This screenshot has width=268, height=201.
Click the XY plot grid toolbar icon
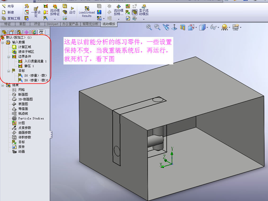(x=128, y=6)
